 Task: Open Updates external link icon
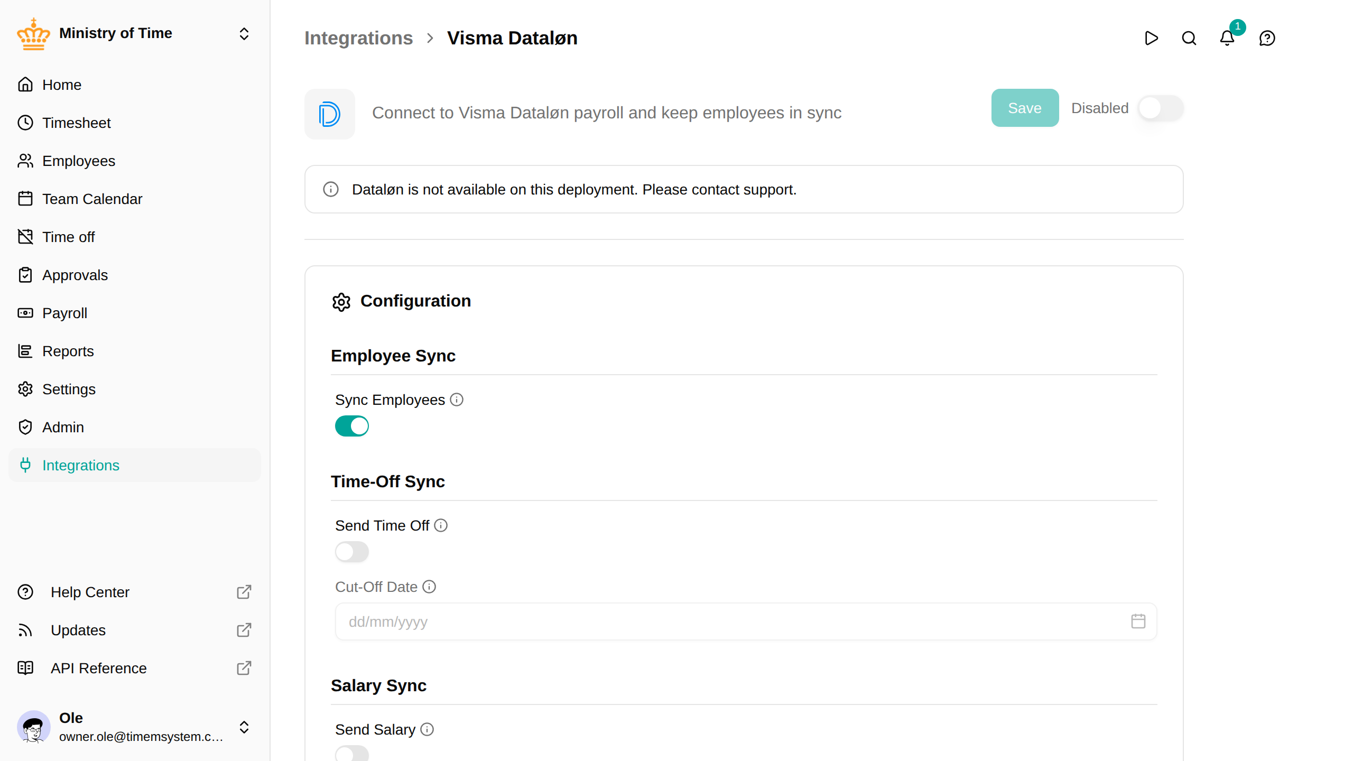click(244, 630)
